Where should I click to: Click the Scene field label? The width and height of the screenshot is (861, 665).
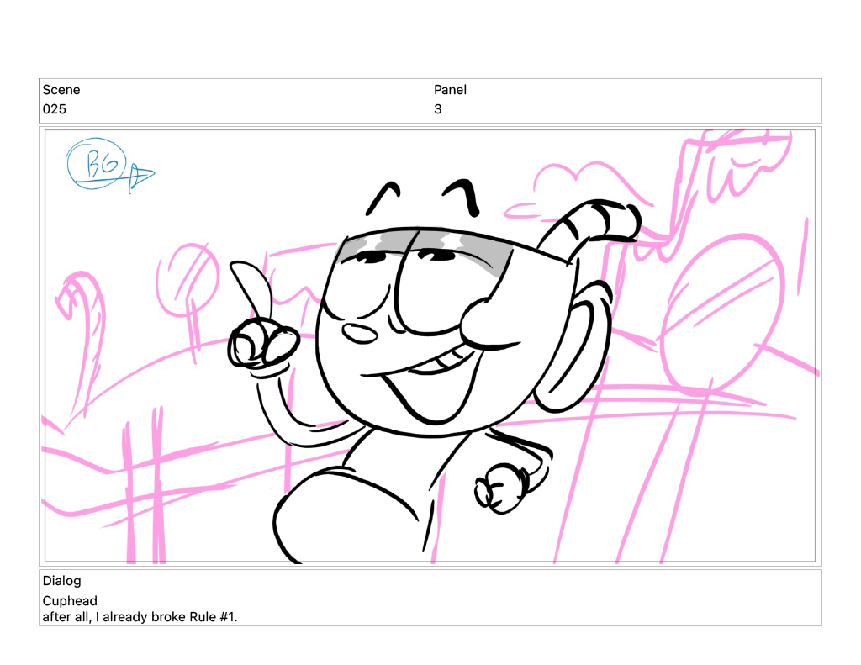(61, 90)
